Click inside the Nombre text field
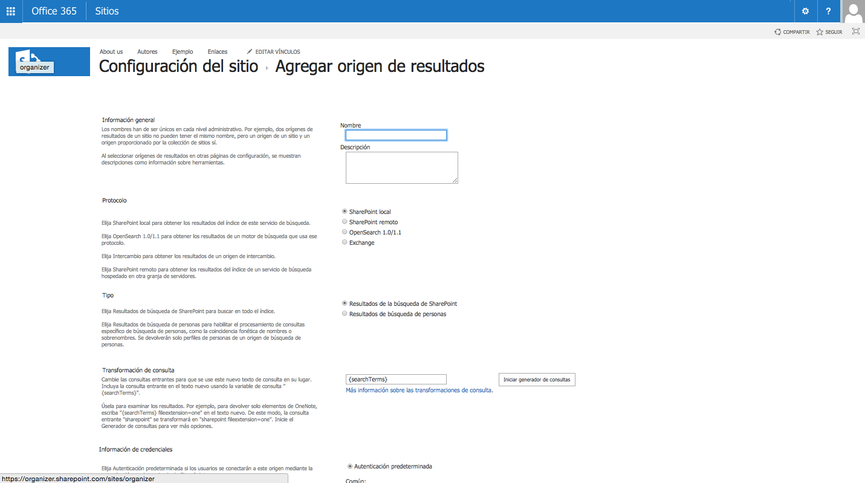The width and height of the screenshot is (865, 483). click(x=395, y=135)
